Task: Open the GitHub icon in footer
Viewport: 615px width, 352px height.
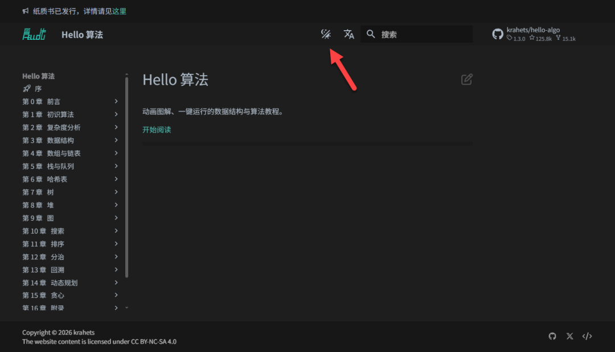Action: [x=552, y=336]
